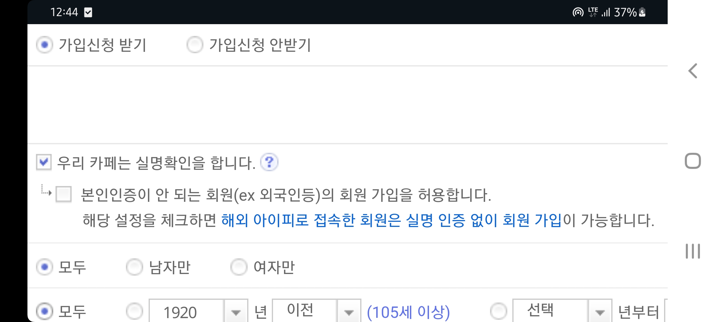Image resolution: width=716 pixels, height=322 pixels.
Task: Tap the LTE signal indicator
Action: click(x=593, y=12)
